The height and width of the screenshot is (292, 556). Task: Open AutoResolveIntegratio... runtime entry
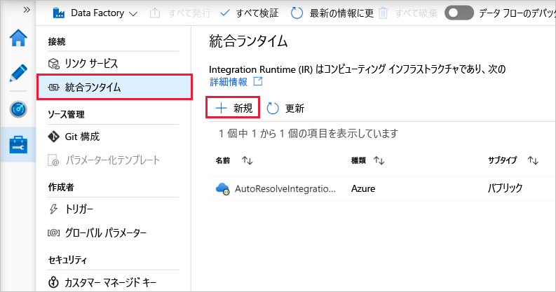click(285, 188)
